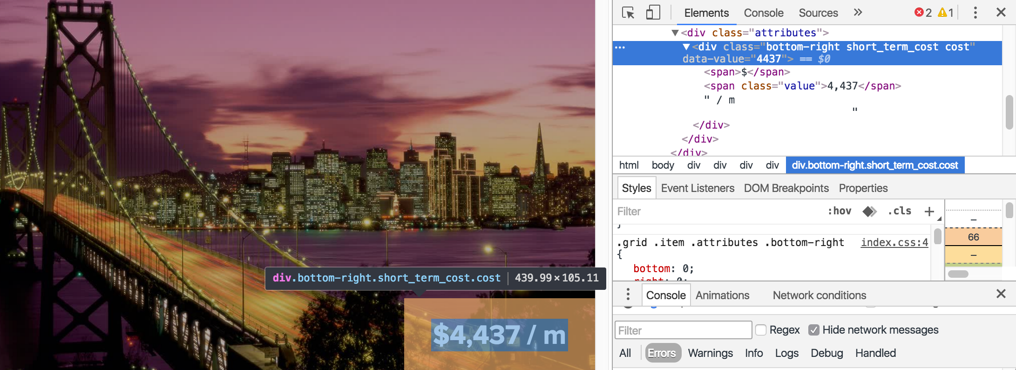Click body in the breadcrumb trail
Screen dimensions: 1016x370
[x=663, y=165]
